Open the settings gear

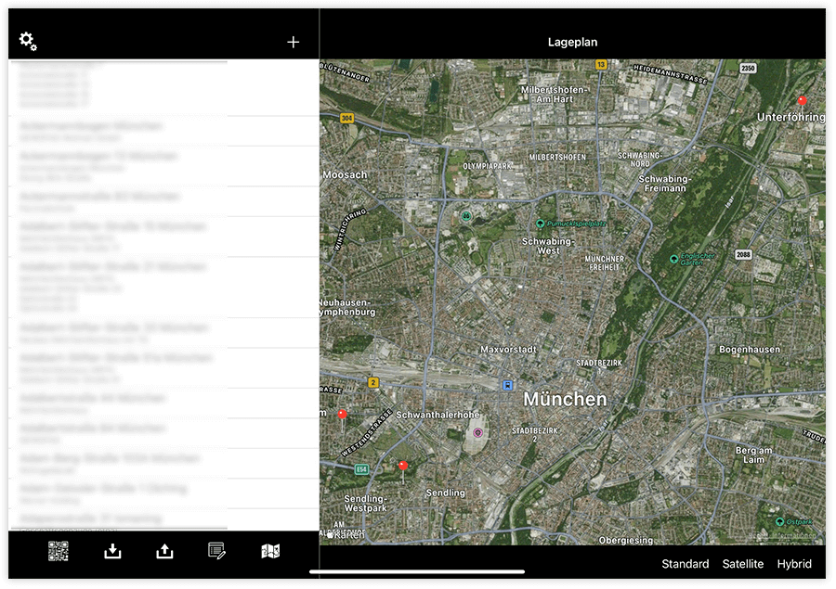[28, 41]
